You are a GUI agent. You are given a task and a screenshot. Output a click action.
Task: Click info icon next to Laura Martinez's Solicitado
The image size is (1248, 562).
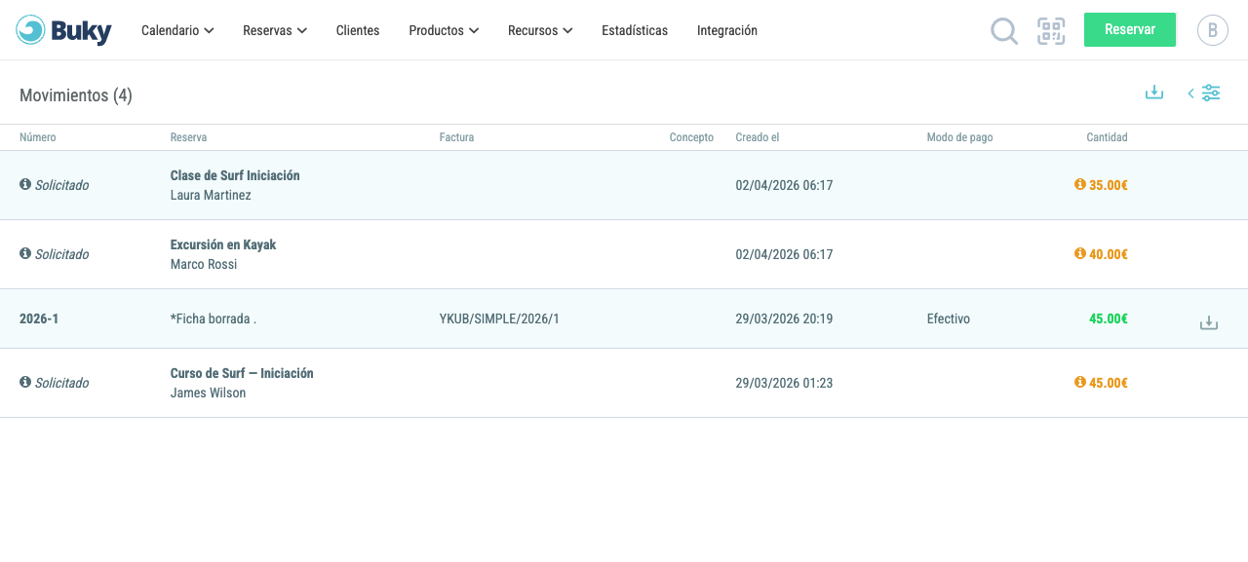pyautogui.click(x=25, y=184)
